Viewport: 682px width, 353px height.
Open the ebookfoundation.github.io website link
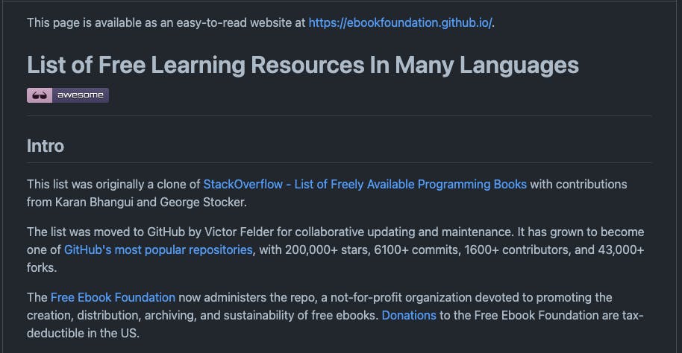click(400, 22)
